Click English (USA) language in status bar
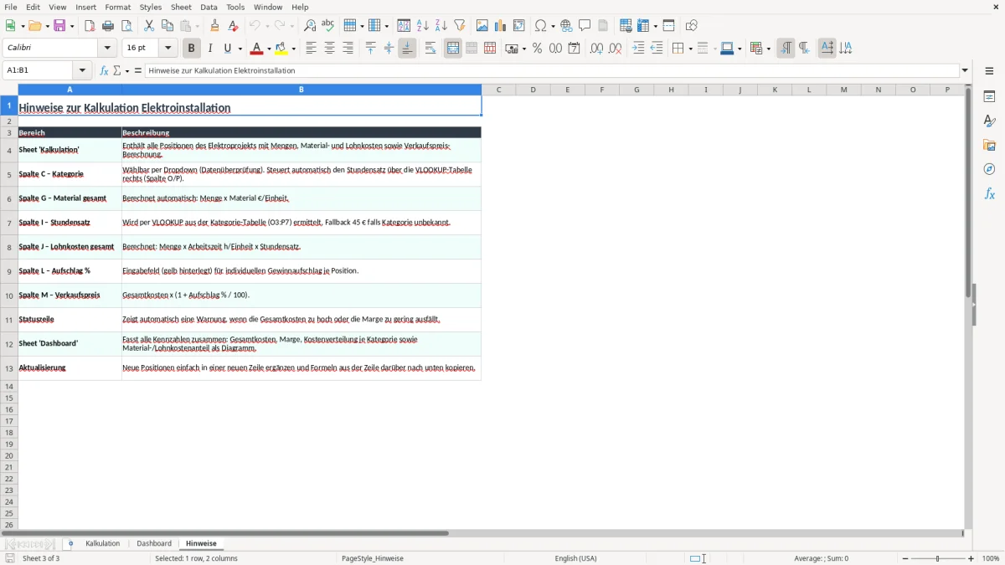Image resolution: width=1005 pixels, height=565 pixels. pos(575,558)
